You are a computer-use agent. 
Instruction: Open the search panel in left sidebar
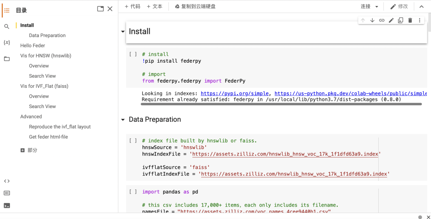coord(7,26)
